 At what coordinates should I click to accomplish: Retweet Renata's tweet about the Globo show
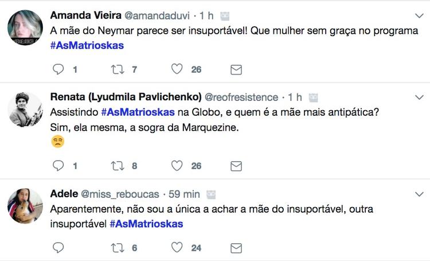pyautogui.click(x=117, y=166)
